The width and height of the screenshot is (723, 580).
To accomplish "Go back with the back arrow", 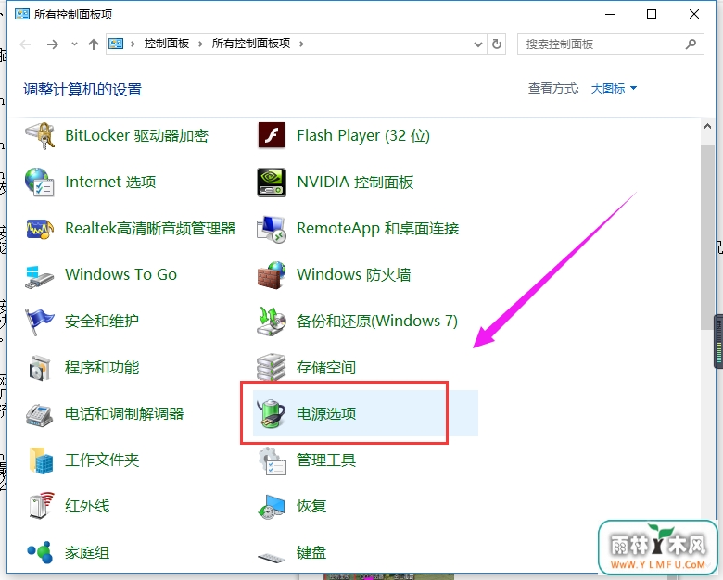I will 25,44.
